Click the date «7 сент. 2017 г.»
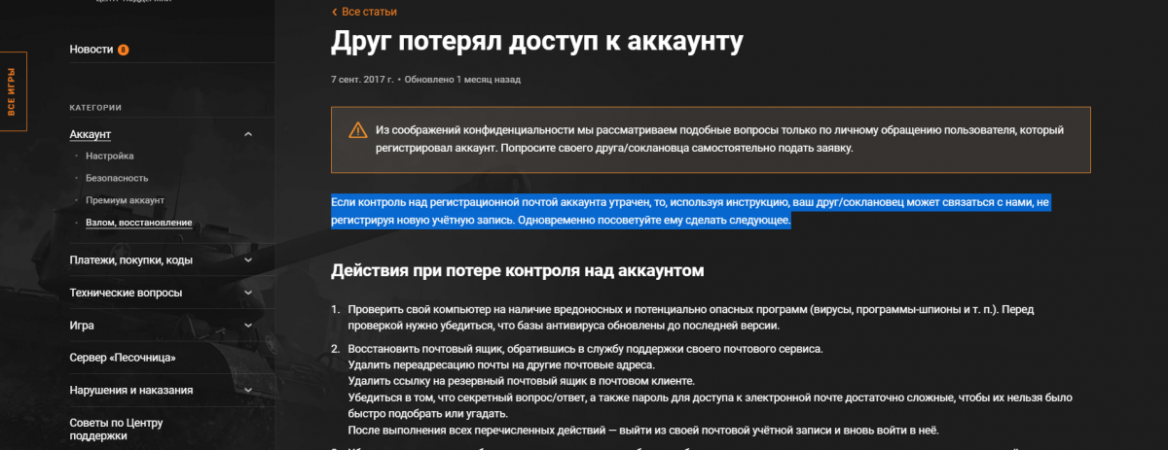 [x=362, y=80]
